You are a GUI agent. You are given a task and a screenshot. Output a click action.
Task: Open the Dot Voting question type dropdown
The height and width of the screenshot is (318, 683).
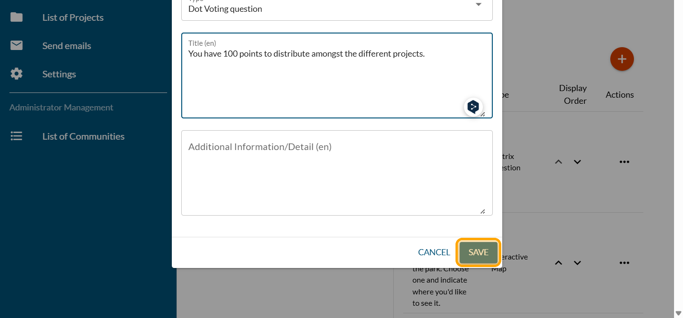(478, 6)
